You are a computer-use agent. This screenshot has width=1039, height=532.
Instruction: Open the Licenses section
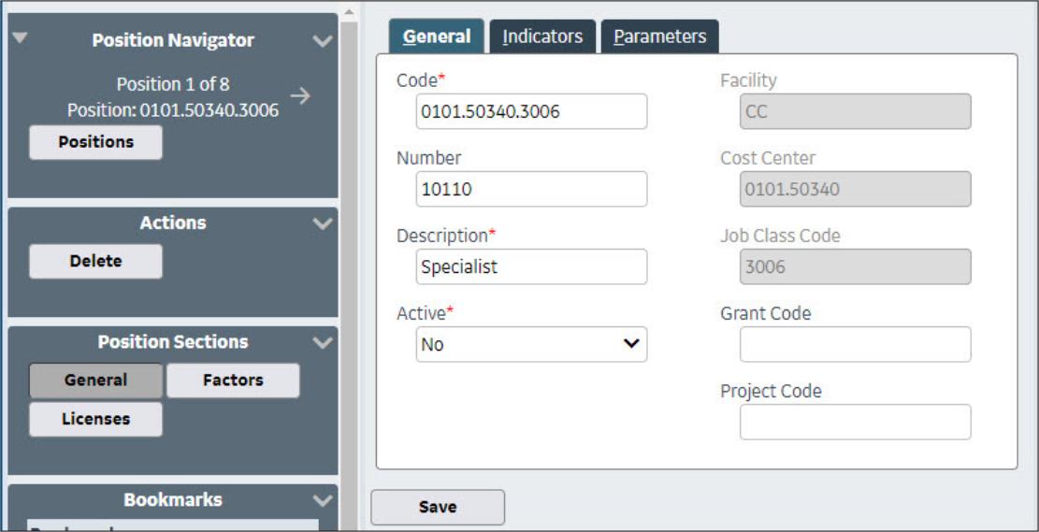click(95, 419)
